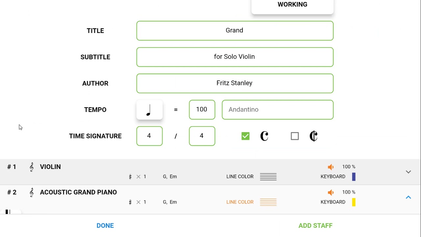The image size is (421, 237).
Task: Mute the Violin staff speaker icon
Action: click(x=331, y=167)
